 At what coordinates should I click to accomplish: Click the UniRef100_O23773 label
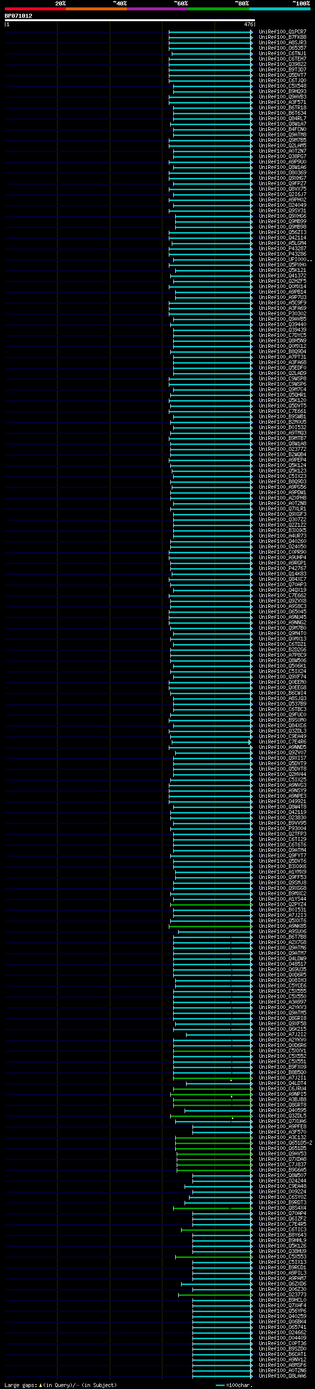[282, 1294]
